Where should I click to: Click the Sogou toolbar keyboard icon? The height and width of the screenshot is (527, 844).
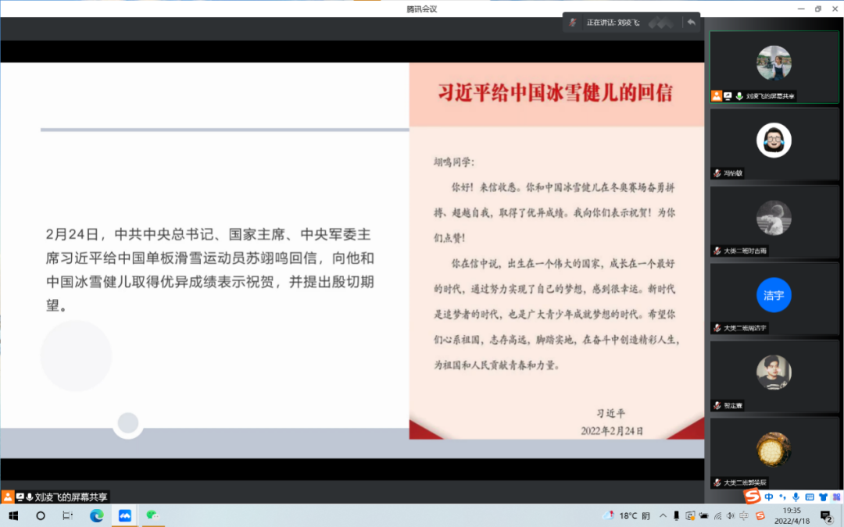[809, 497]
